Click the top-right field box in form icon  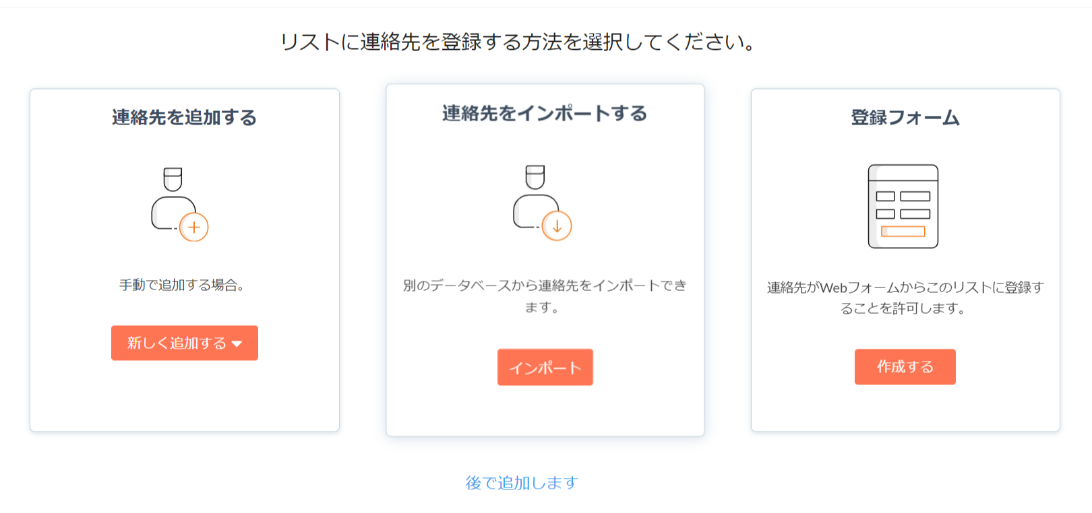(x=915, y=197)
